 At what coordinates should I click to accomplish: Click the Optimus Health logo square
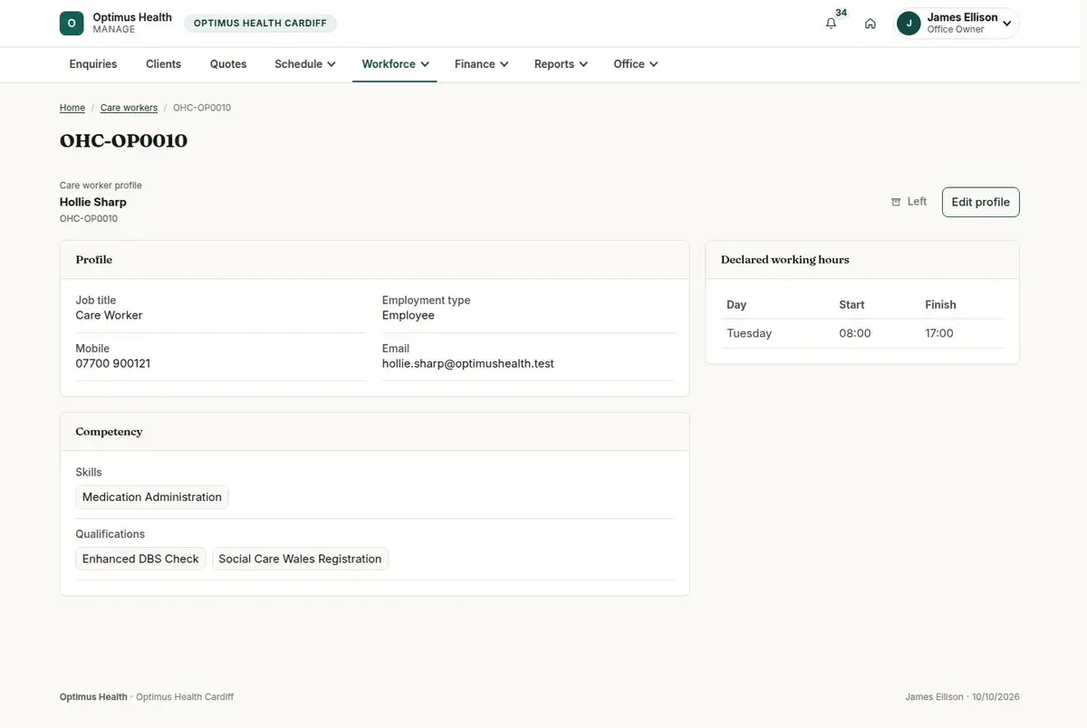[x=72, y=24]
